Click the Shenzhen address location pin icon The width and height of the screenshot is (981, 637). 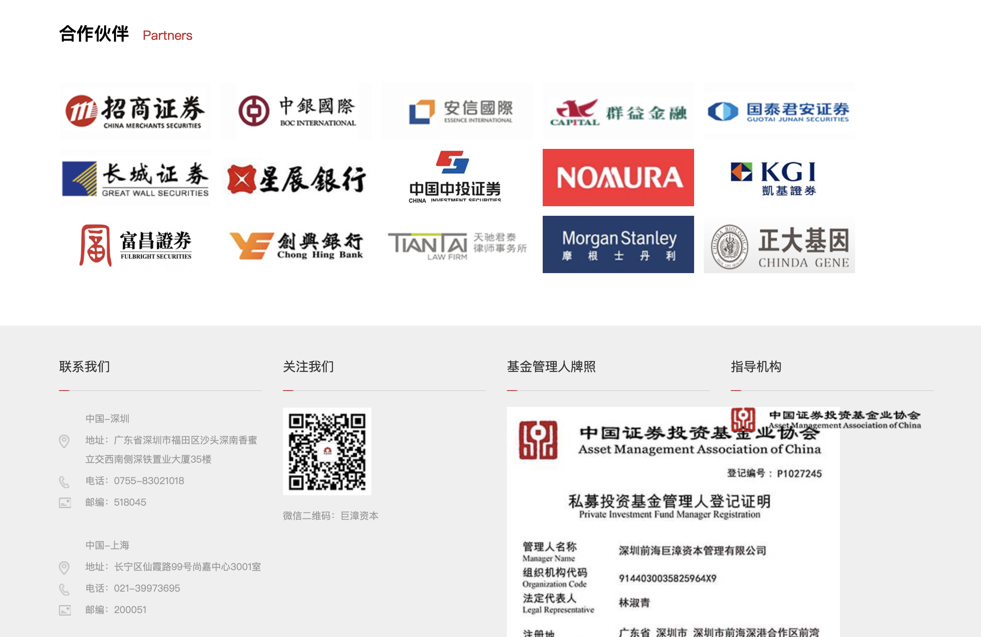(64, 441)
